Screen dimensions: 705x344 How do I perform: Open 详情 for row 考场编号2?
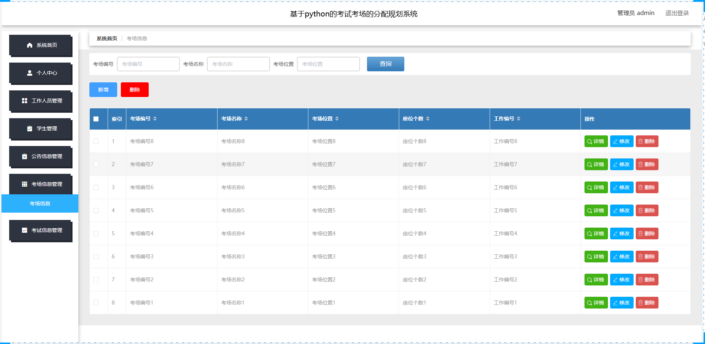coord(596,280)
